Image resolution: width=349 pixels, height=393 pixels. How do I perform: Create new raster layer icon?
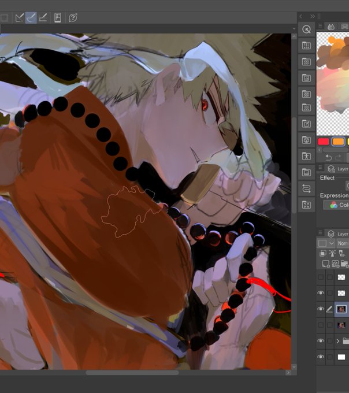326,264
